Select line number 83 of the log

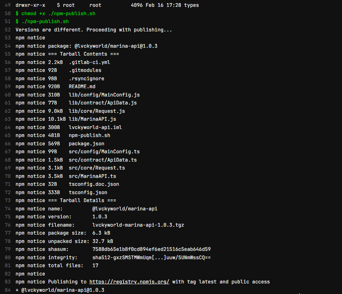(x=8, y=282)
